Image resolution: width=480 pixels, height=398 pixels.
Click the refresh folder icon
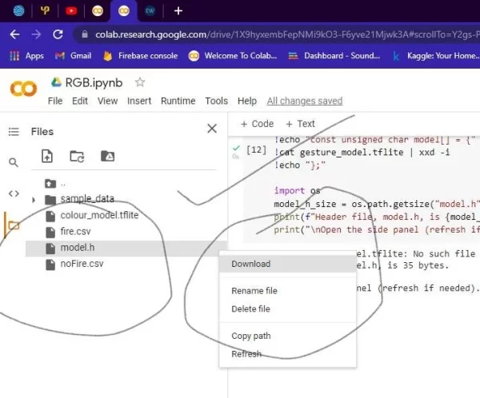click(x=77, y=157)
